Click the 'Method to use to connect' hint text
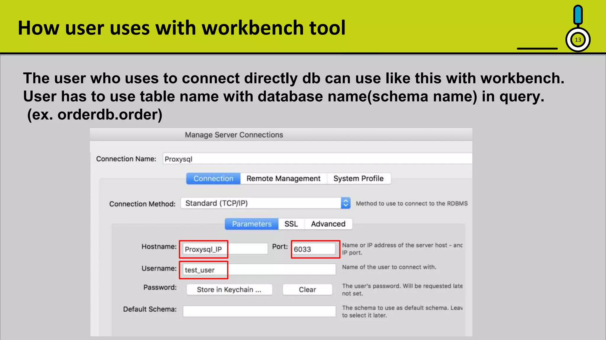Image resolution: width=606 pixels, height=340 pixels. 412,203
